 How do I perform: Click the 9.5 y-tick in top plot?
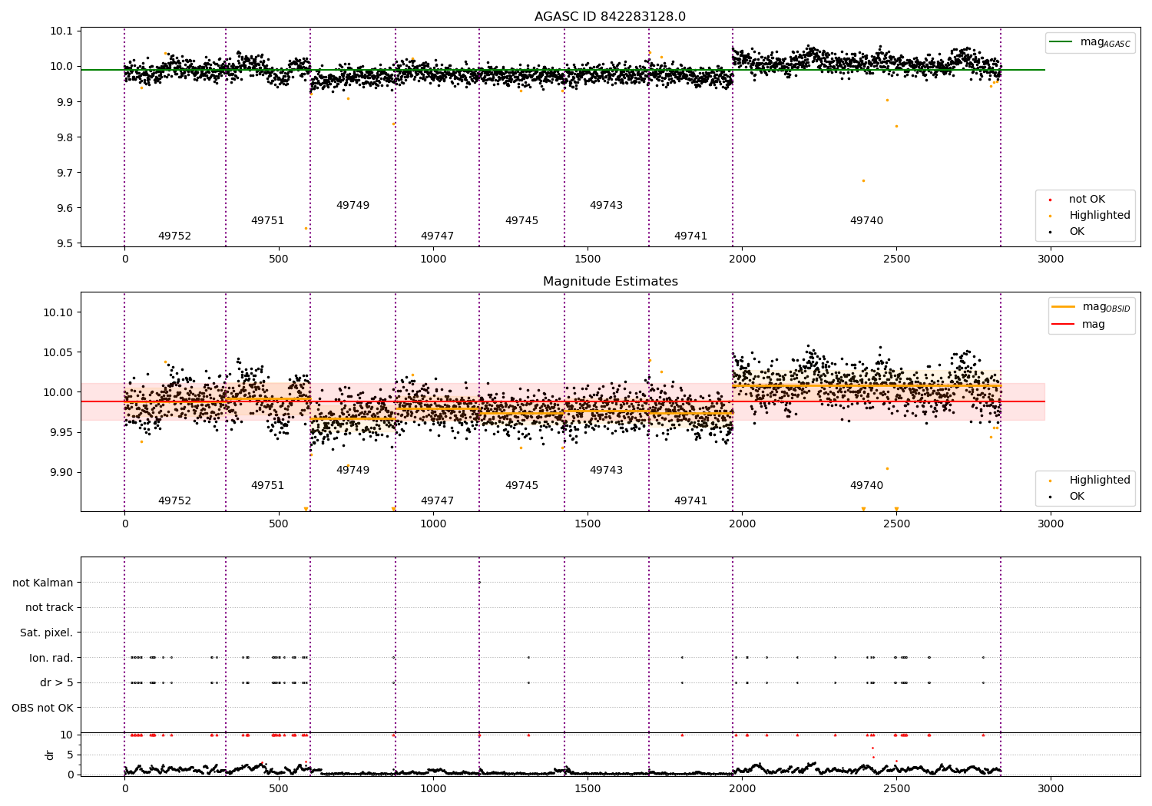pos(65,244)
